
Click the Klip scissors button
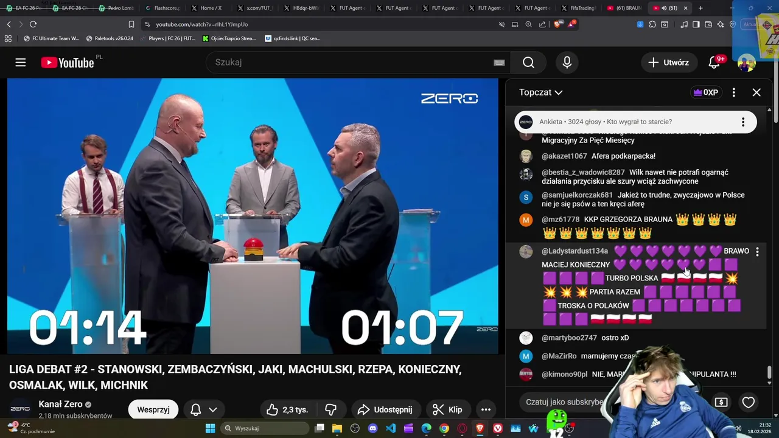pyautogui.click(x=447, y=409)
